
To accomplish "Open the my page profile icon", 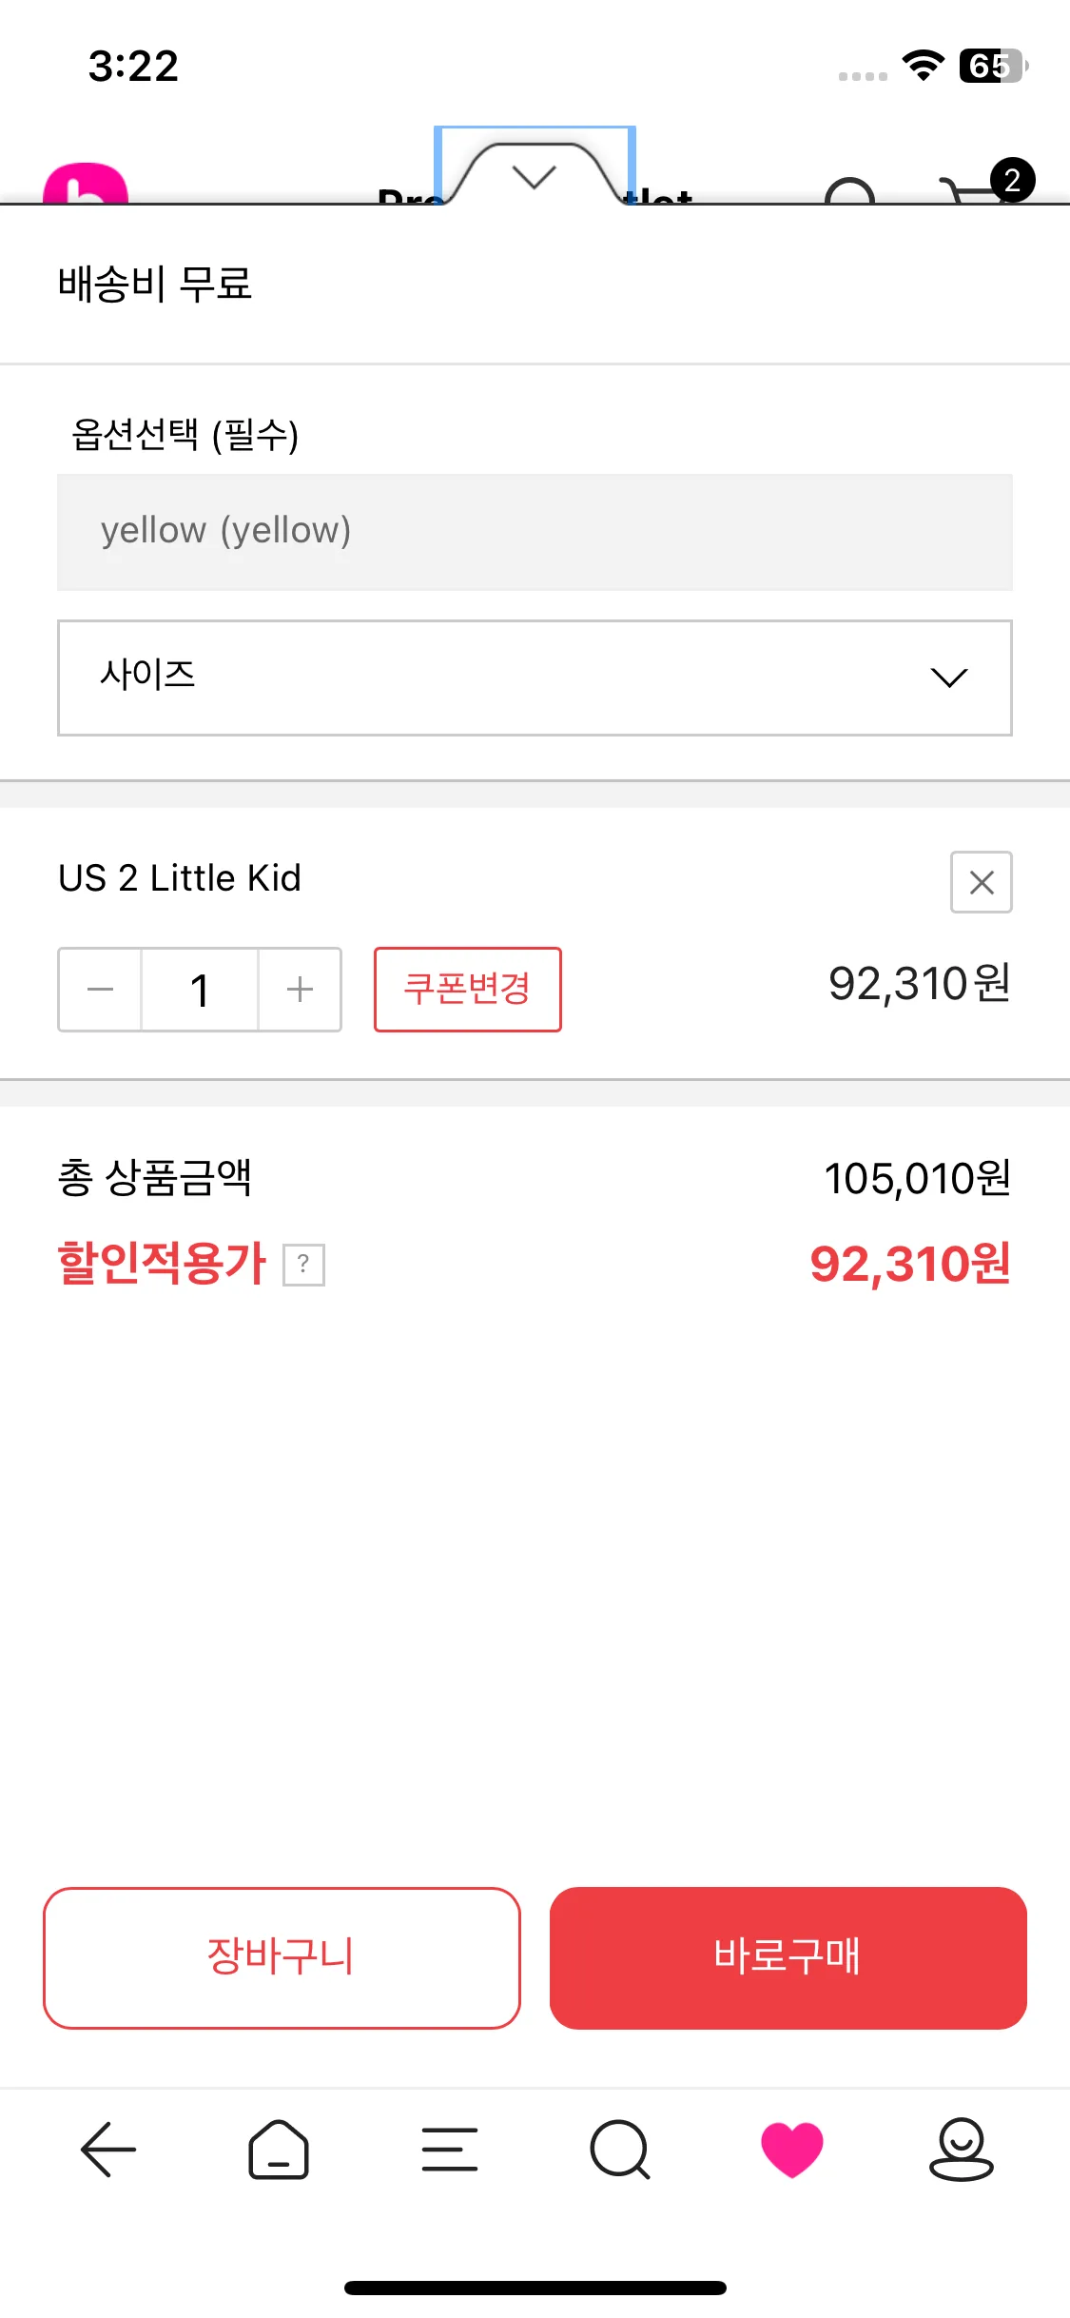I will coord(961,2149).
